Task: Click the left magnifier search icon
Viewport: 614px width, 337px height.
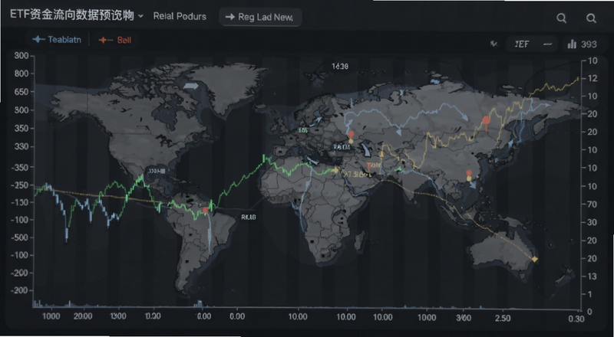Action: pyautogui.click(x=562, y=18)
